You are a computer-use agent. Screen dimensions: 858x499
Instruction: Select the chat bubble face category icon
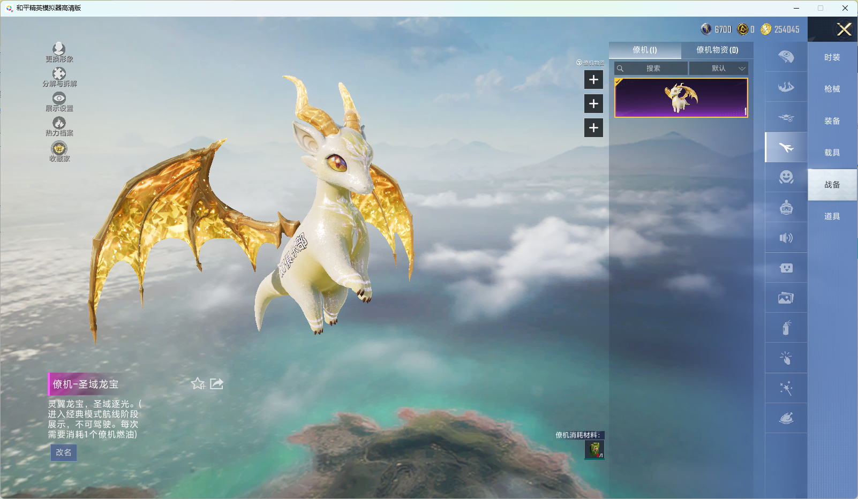click(786, 268)
